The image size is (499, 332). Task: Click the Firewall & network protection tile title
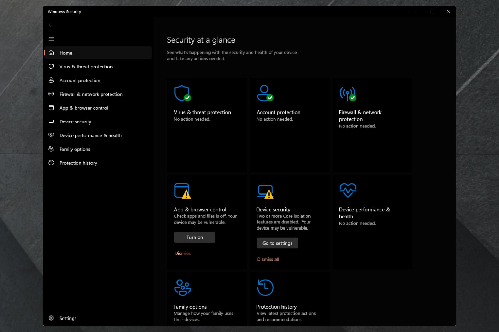(x=360, y=116)
